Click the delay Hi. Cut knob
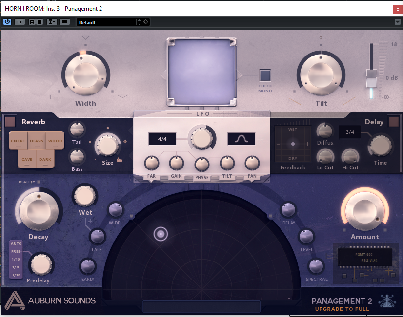Viewport: 403px width, 317px height. click(x=350, y=156)
